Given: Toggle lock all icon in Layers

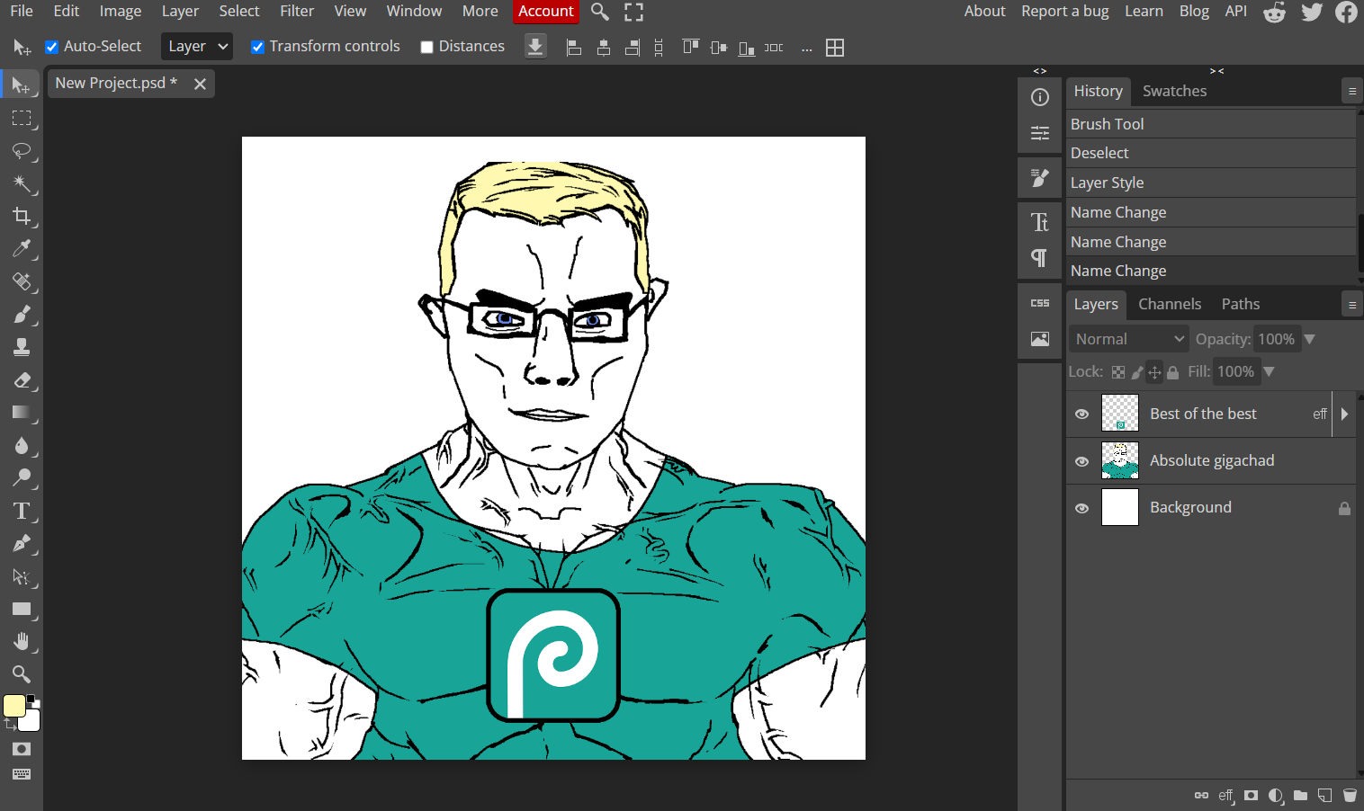Looking at the screenshot, I should [1173, 372].
